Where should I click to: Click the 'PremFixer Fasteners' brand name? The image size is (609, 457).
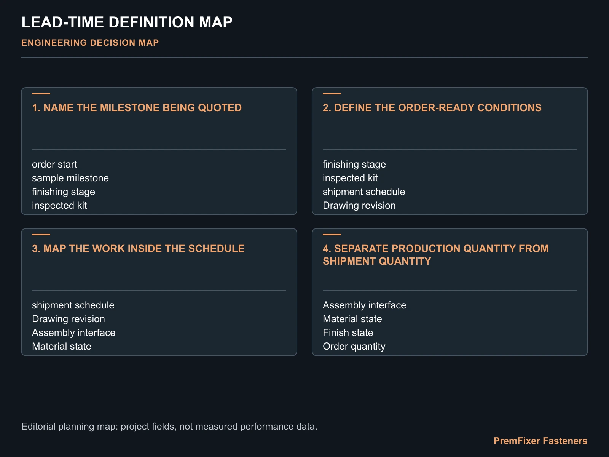pos(540,441)
